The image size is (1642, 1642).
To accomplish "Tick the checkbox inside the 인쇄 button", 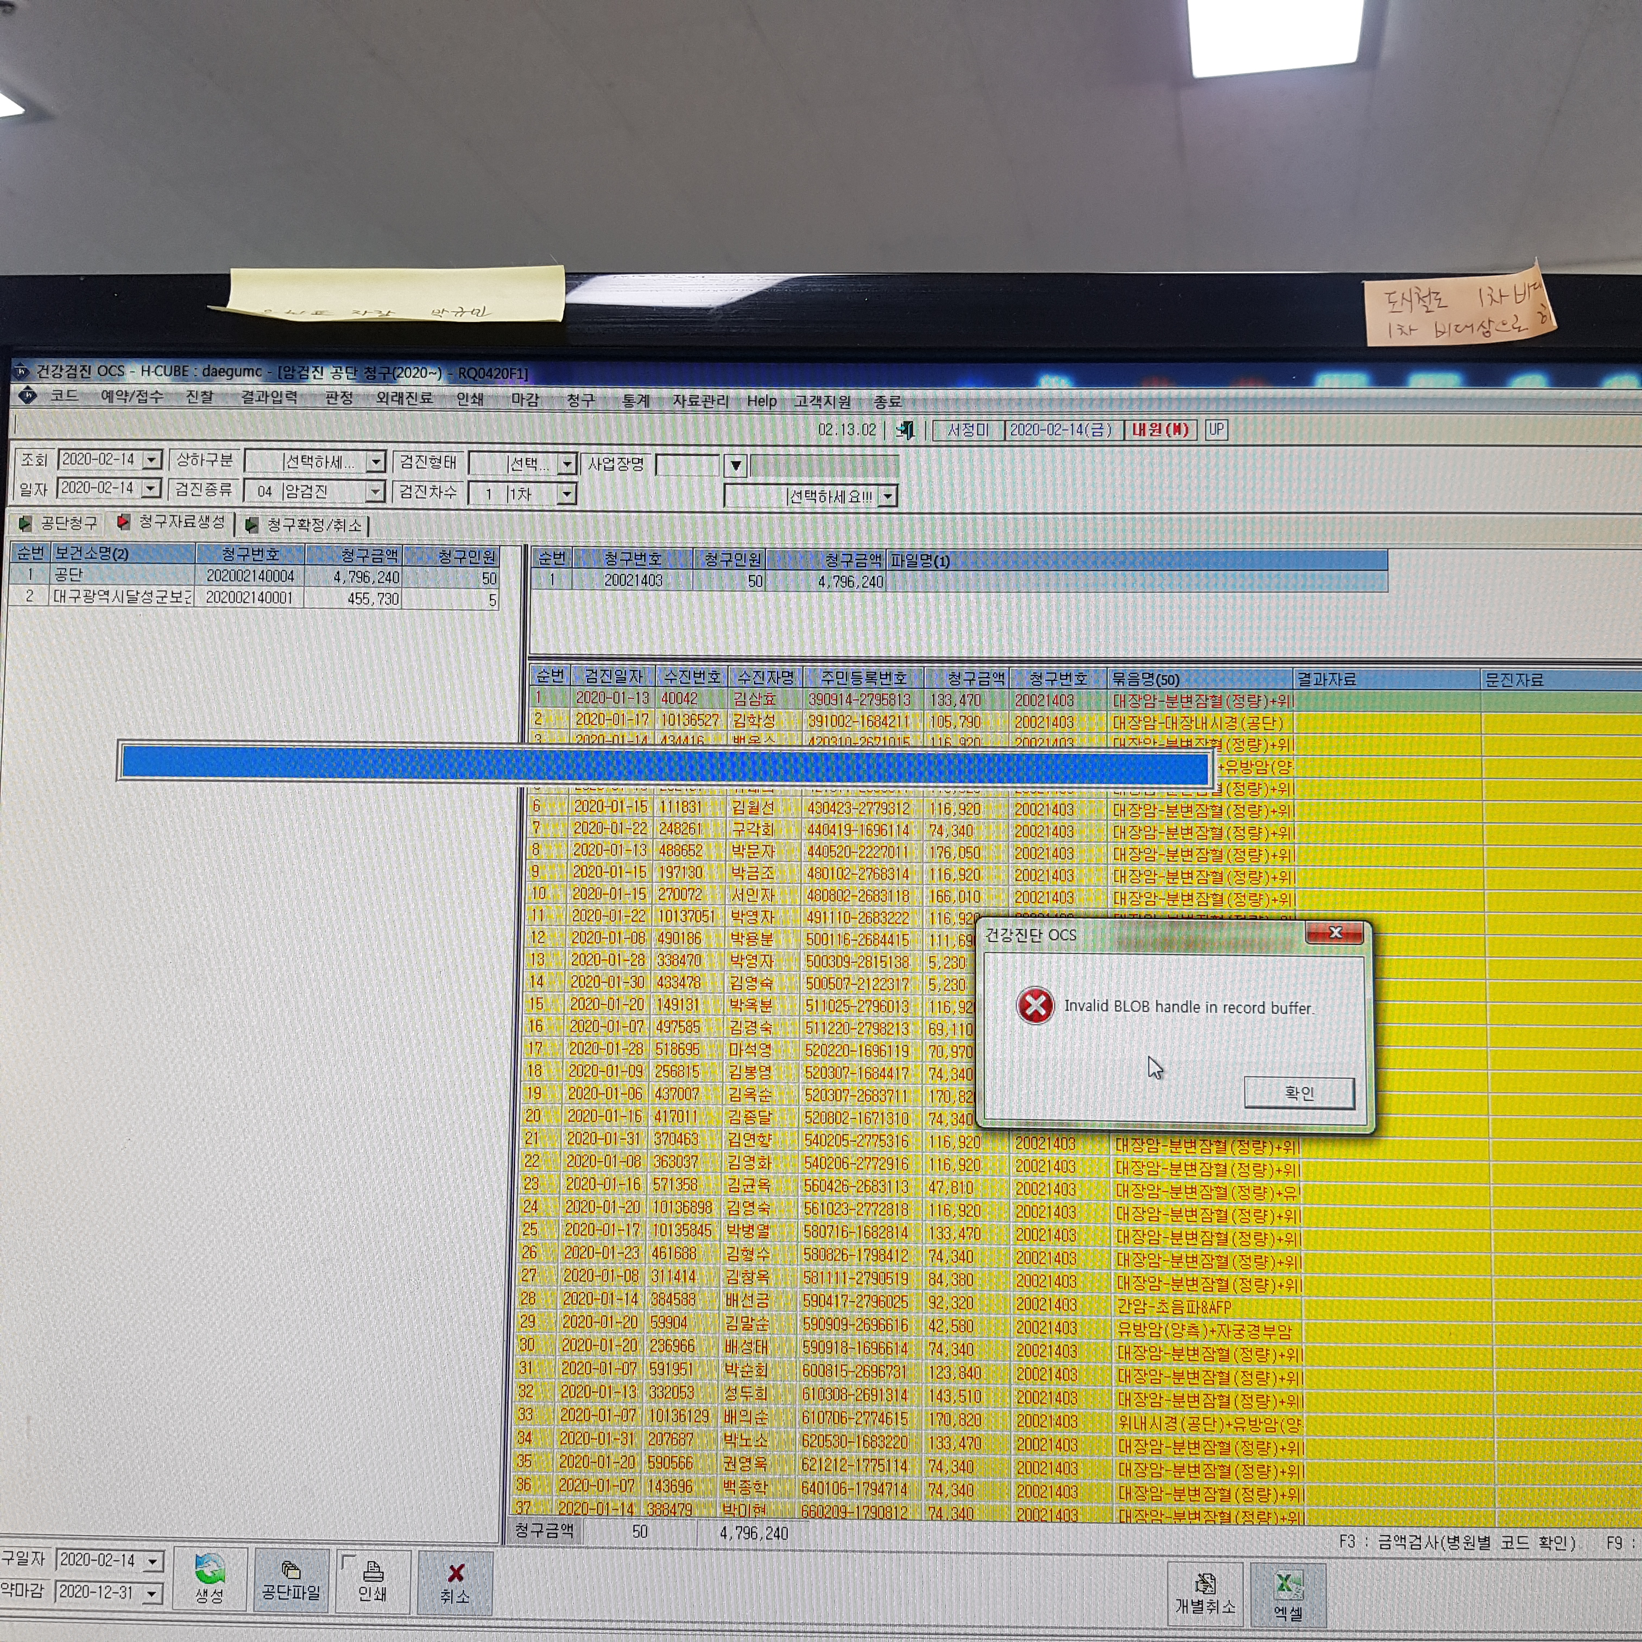I will point(348,1561).
